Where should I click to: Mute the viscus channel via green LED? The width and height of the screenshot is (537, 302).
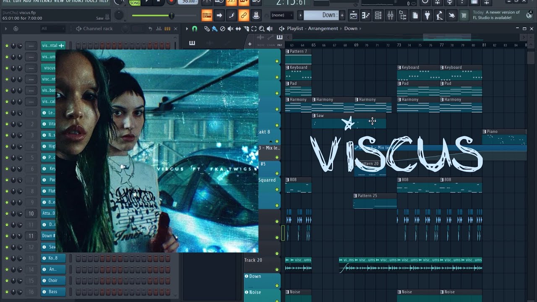[7, 68]
